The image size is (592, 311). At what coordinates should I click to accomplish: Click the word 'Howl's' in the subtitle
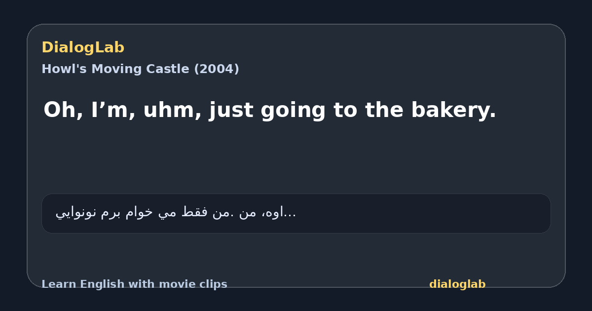point(63,69)
